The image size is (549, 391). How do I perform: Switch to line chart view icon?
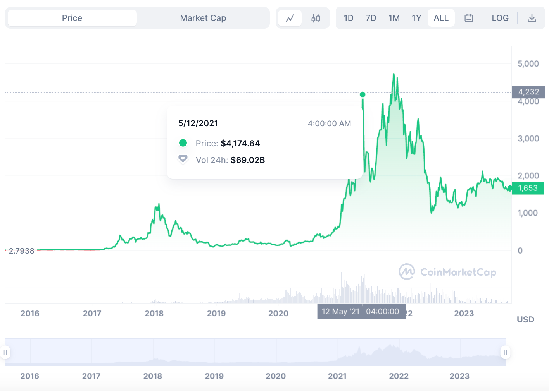pos(290,18)
